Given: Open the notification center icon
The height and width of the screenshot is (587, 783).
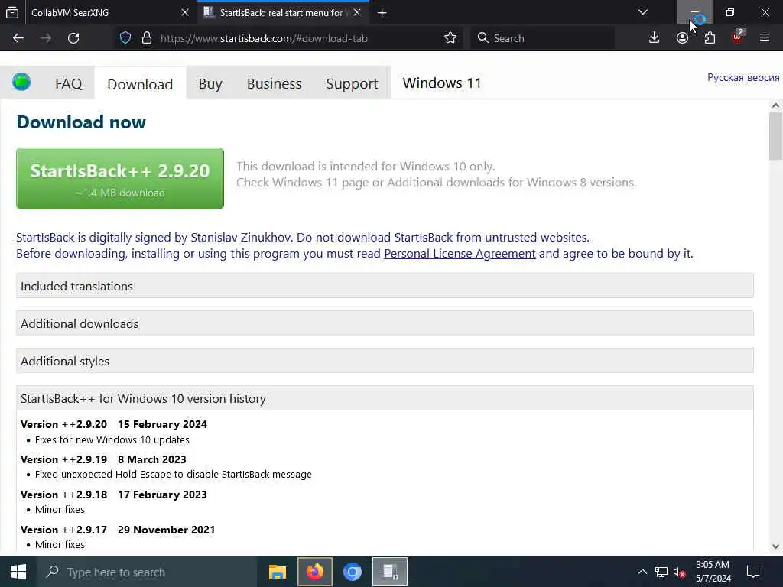Looking at the screenshot, I should coord(753,572).
